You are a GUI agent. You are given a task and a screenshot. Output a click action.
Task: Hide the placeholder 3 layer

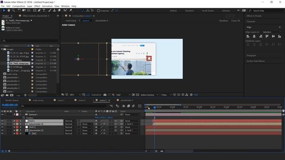coord(2,130)
